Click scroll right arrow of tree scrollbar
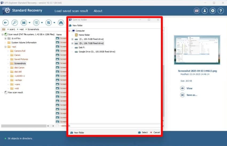Screen dimensions: 227x146 click(x=53, y=126)
